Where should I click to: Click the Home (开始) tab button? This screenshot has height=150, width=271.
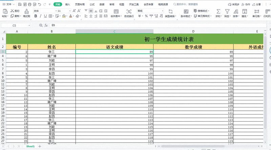pos(58,4)
